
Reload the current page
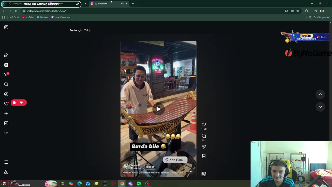[16, 11]
